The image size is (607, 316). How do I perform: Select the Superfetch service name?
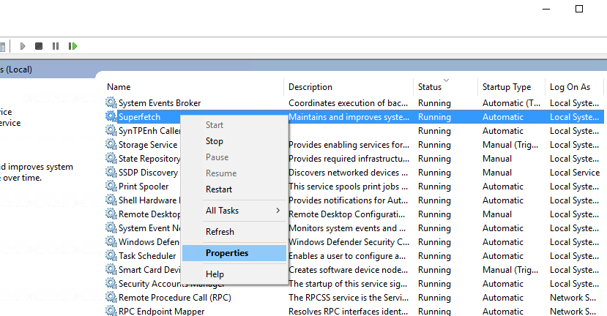[x=139, y=117]
